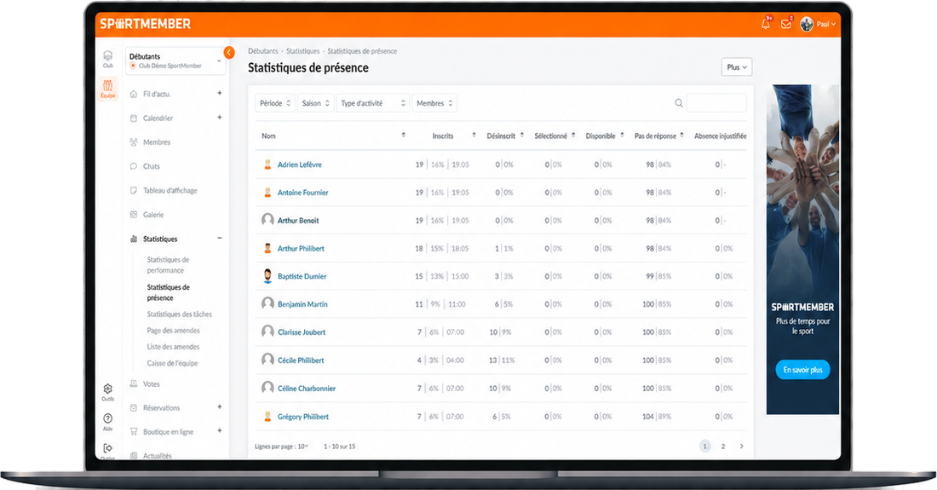This screenshot has width=937, height=490.
Task: Click the next page arrow
Action: point(742,447)
